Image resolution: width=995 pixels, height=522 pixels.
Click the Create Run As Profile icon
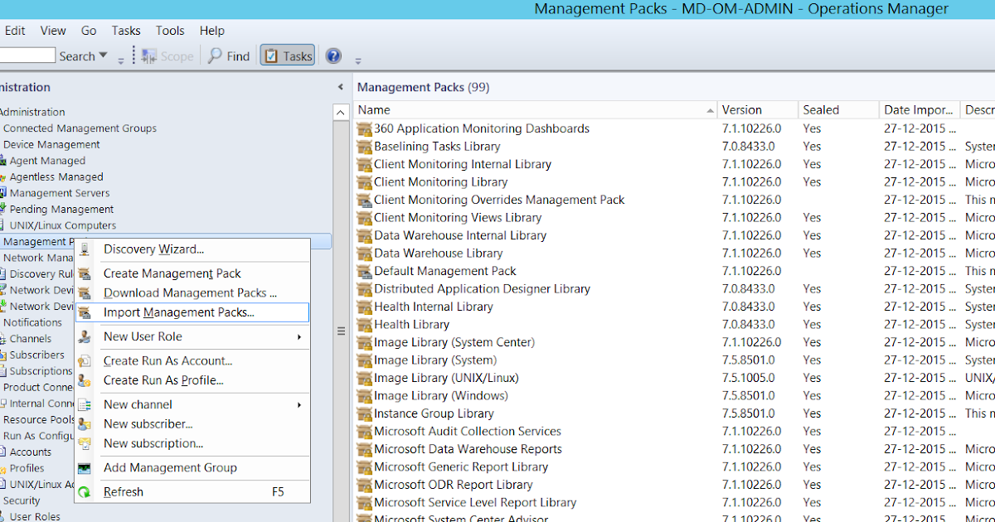pos(85,380)
